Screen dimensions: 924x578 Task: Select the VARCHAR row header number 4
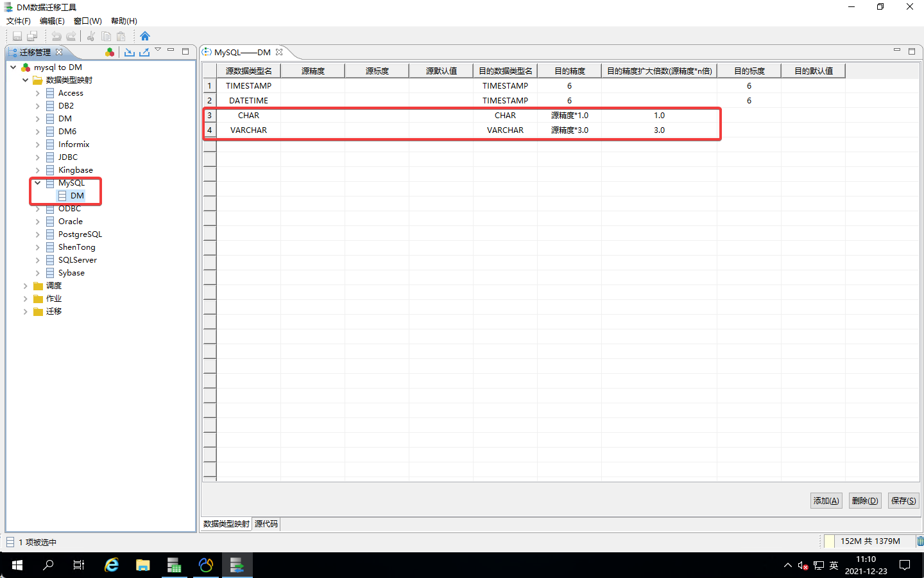tap(209, 130)
